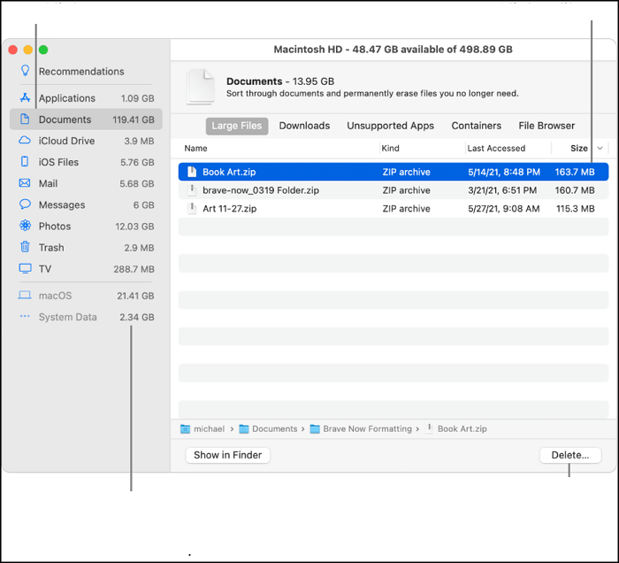This screenshot has width=619, height=563.
Task: Open the Unsupported Apps tab
Action: (390, 126)
